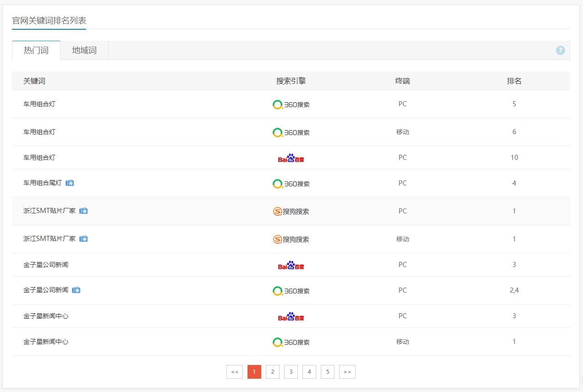Select the 热门词 tab
The image size is (583, 392).
pyautogui.click(x=36, y=50)
